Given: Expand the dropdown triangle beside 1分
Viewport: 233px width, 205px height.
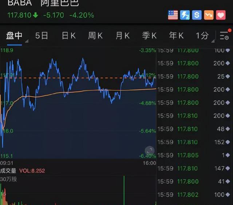Looking at the screenshot, I should (213, 41).
